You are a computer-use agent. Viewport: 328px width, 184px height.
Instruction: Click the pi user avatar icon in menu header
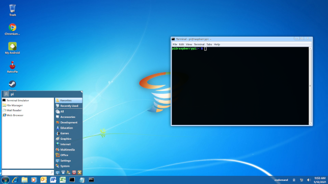6,94
